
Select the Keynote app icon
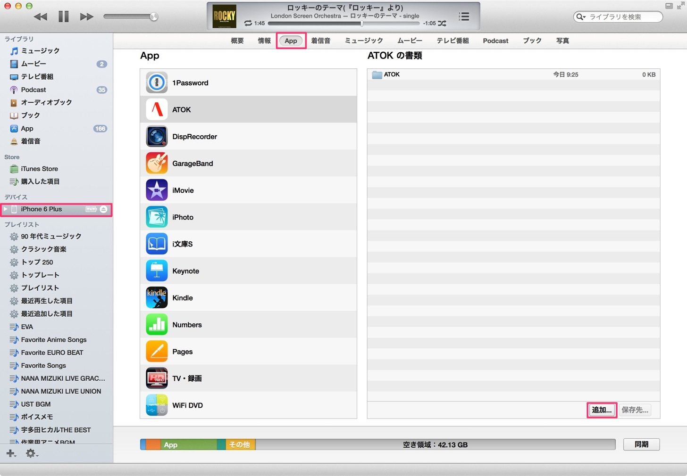coord(157,271)
